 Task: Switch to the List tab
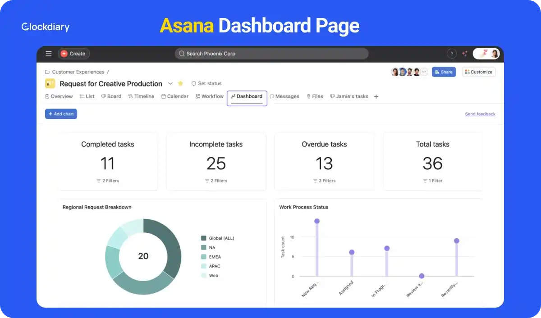(x=87, y=96)
